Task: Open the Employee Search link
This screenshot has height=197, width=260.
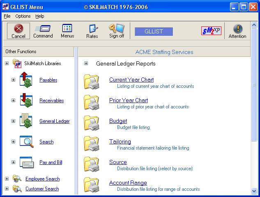Action: 43,179
